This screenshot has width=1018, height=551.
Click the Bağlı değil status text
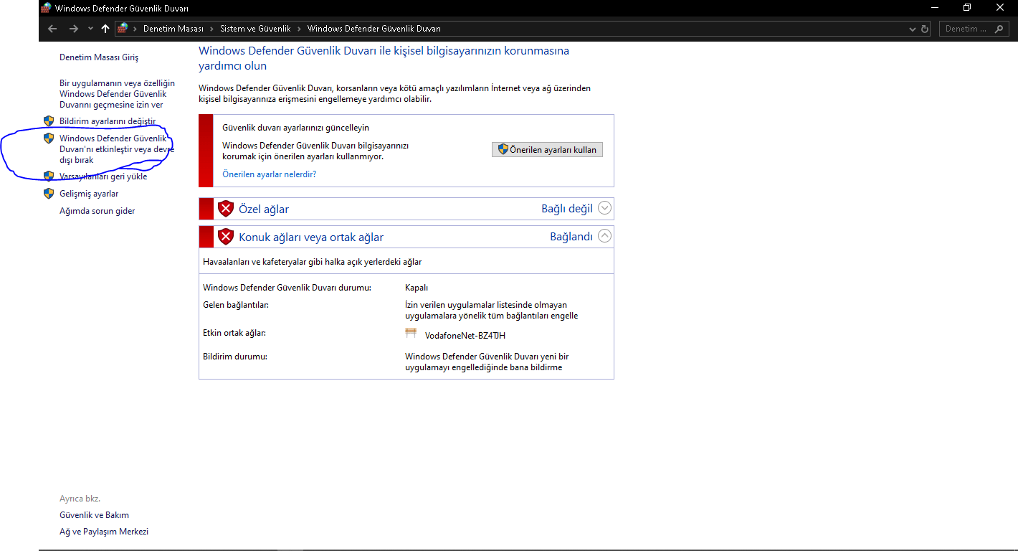(567, 209)
